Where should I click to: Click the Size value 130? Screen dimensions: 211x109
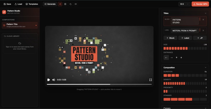tap(205, 45)
